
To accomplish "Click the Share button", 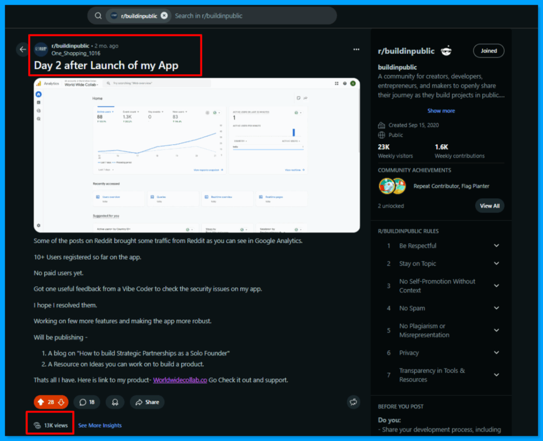I will pyautogui.click(x=147, y=402).
